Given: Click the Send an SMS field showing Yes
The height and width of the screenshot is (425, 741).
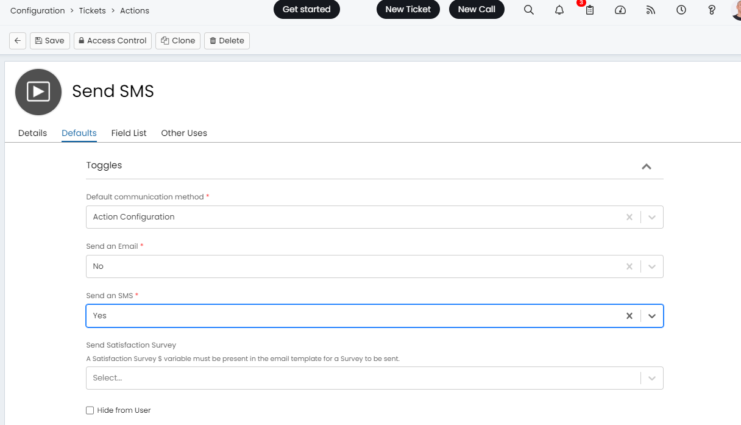Looking at the screenshot, I should pos(374,316).
